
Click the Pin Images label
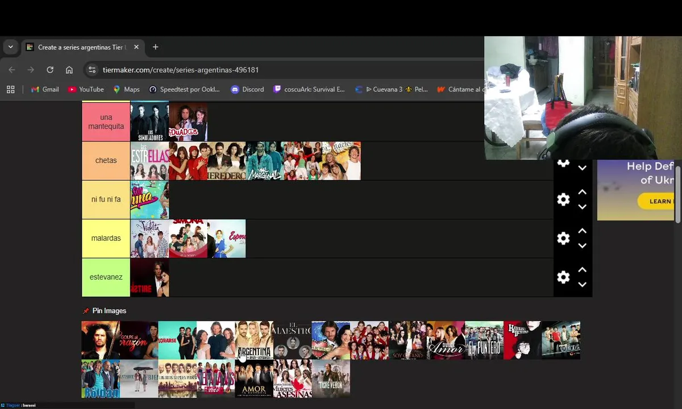[109, 311]
